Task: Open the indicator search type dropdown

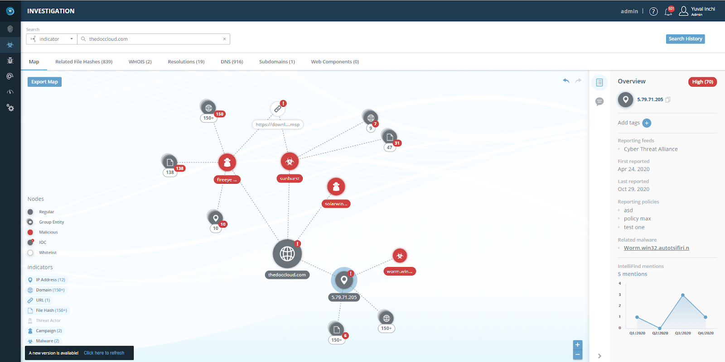Action: (x=52, y=39)
